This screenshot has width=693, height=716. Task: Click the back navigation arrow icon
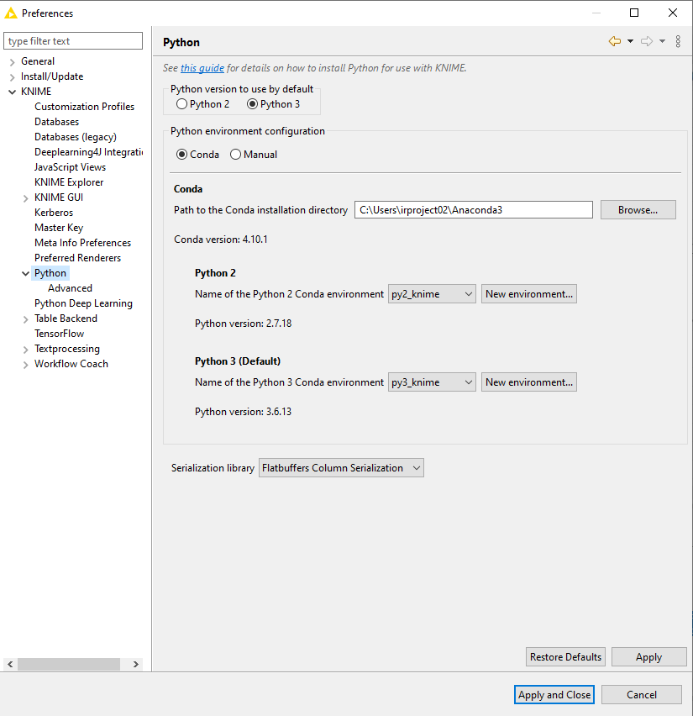tap(615, 41)
